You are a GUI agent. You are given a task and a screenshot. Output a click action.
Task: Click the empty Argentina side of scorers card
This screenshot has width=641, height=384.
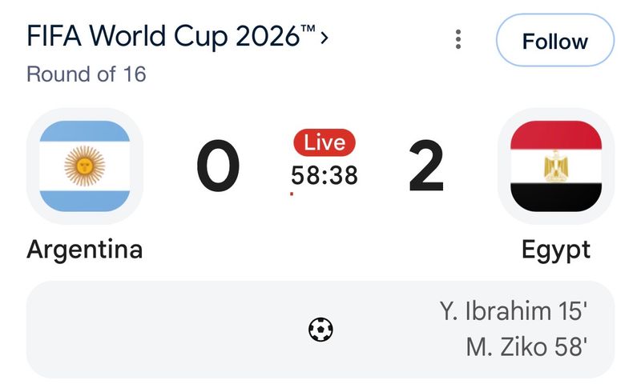(x=163, y=330)
